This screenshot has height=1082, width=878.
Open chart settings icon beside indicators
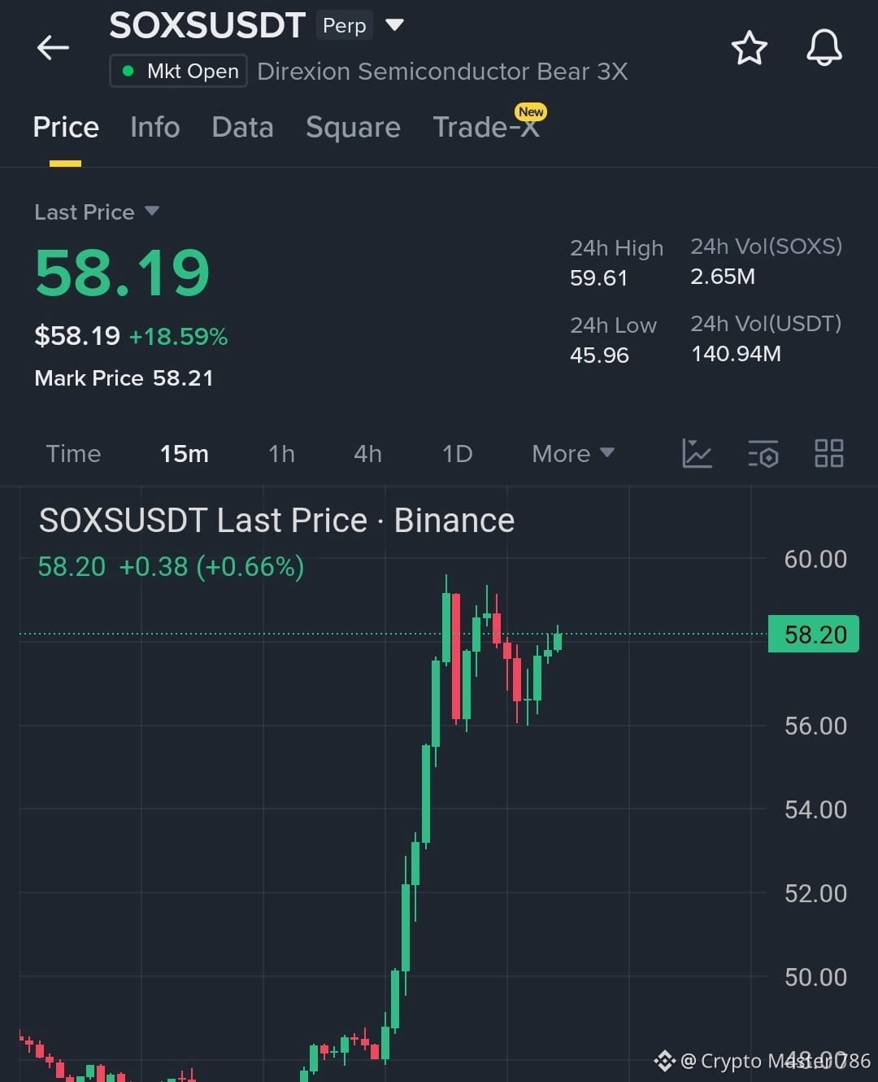763,454
